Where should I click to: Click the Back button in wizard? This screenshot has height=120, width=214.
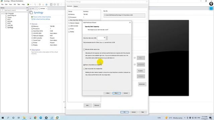point(108,93)
